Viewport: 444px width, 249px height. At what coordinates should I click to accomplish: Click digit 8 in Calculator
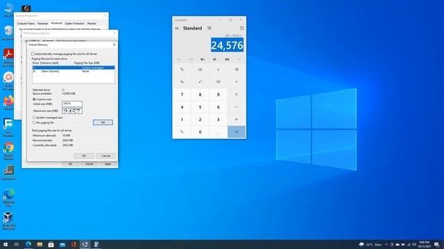tap(200, 95)
